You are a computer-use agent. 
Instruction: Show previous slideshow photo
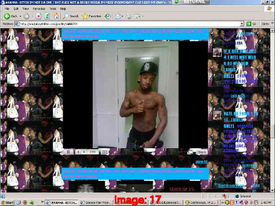(x=78, y=152)
